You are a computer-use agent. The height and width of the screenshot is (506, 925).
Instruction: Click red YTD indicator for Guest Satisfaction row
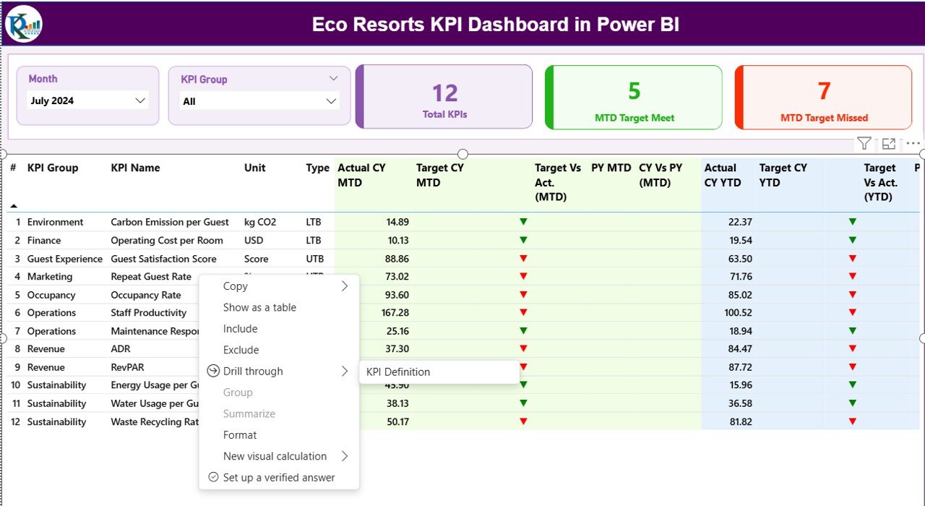(852, 258)
